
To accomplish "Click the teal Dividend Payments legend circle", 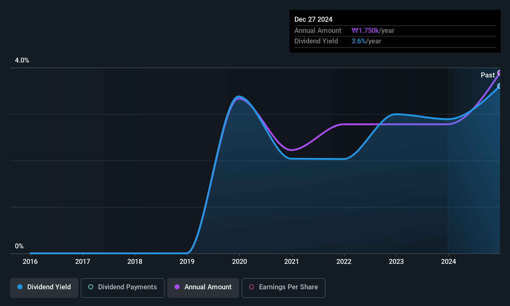I will pyautogui.click(x=91, y=287).
